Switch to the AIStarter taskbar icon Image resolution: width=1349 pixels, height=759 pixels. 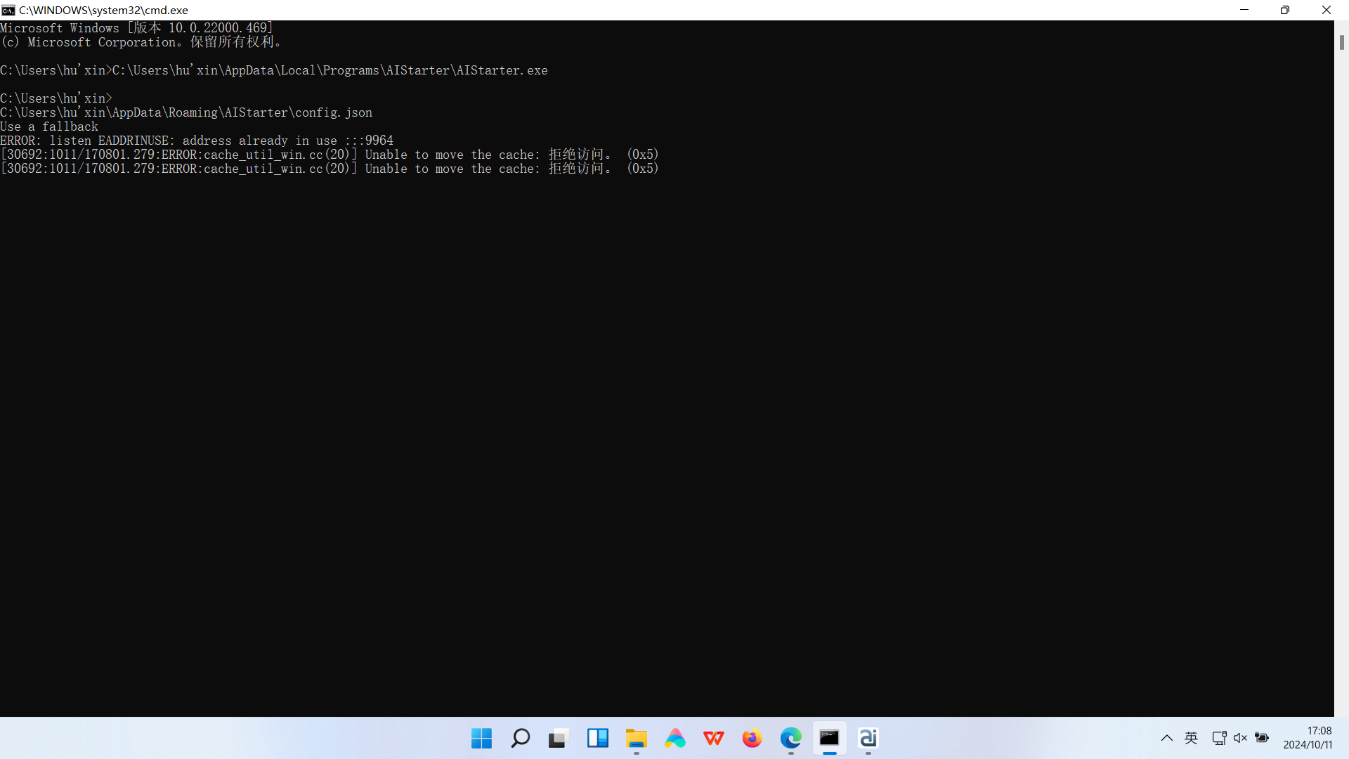tap(868, 738)
